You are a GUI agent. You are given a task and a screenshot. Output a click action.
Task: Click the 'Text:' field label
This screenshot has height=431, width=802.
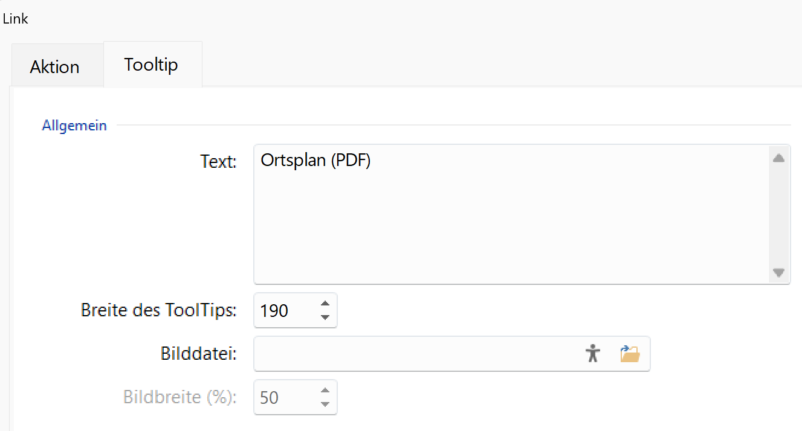[218, 161]
